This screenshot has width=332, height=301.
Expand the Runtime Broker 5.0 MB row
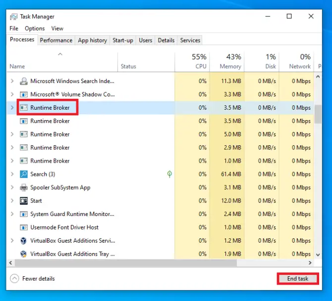[12, 134]
